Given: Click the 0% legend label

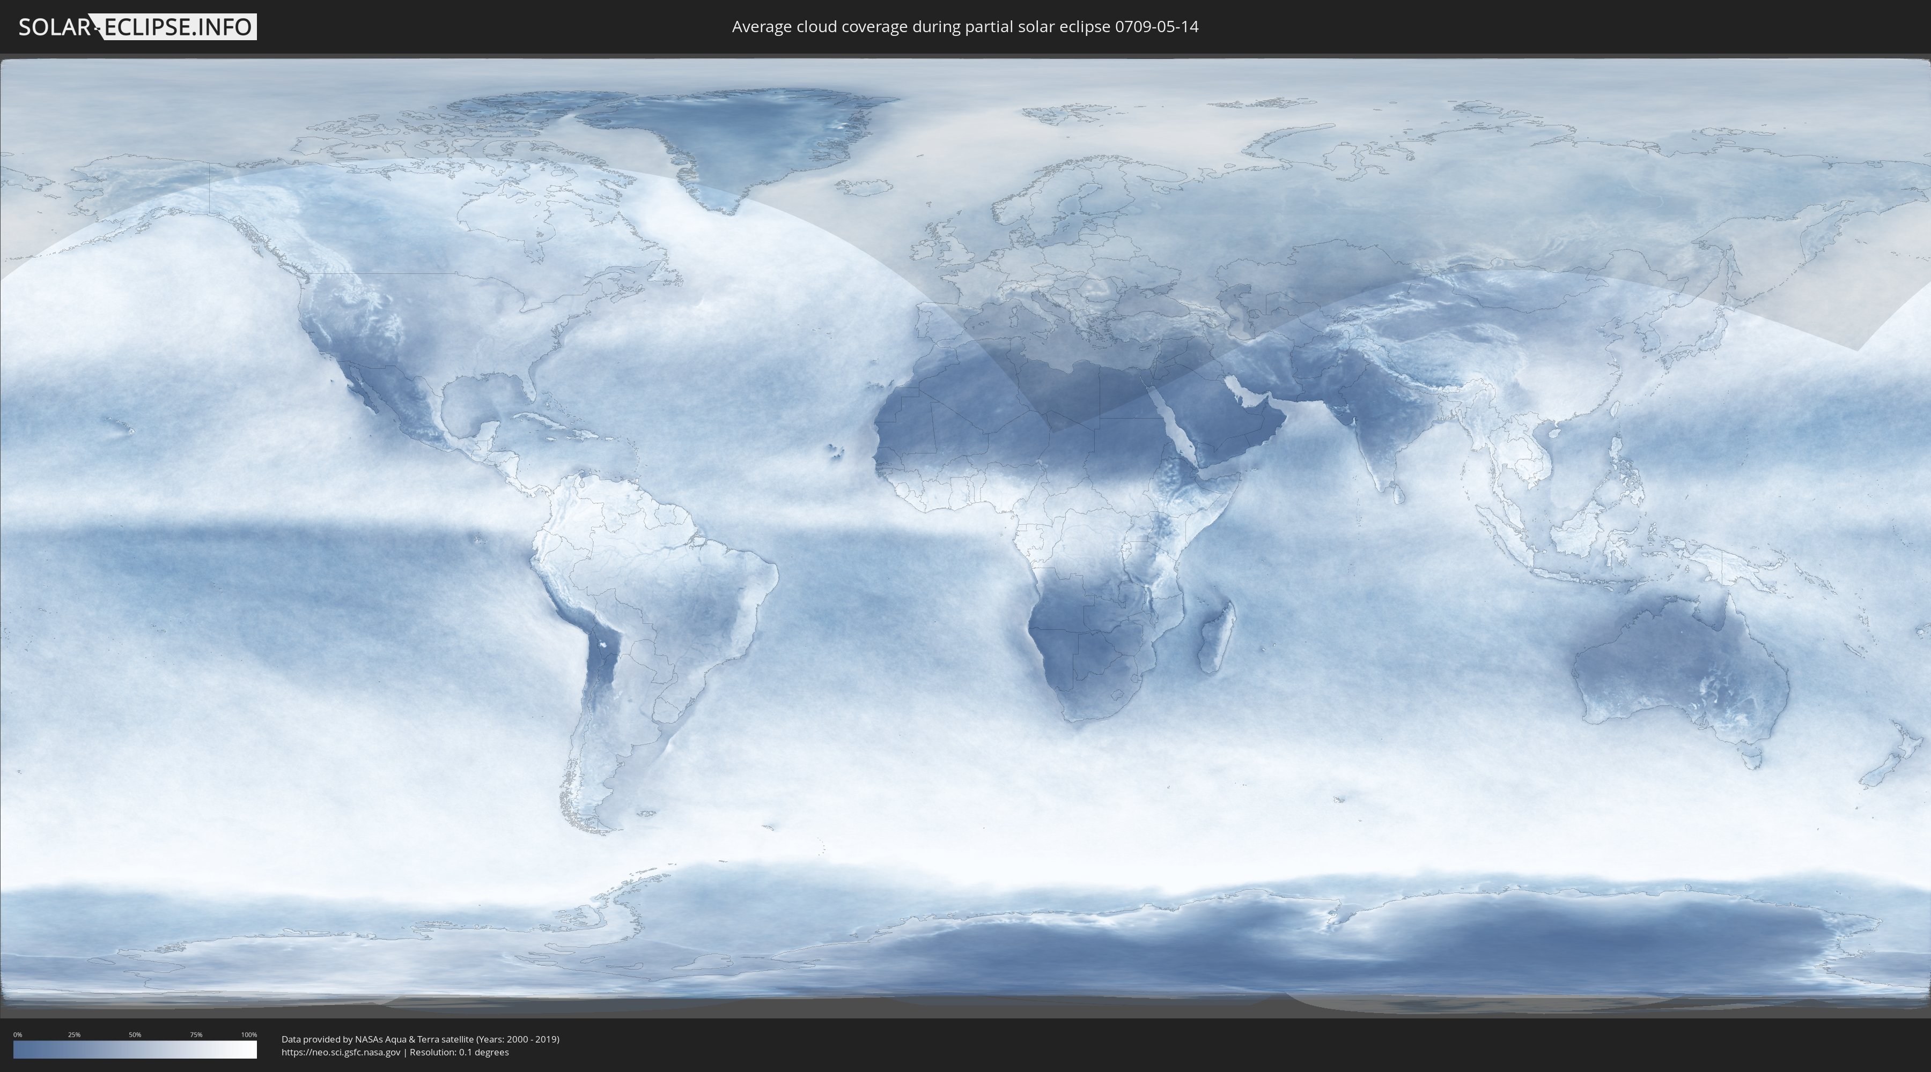Looking at the screenshot, I should (x=17, y=1034).
